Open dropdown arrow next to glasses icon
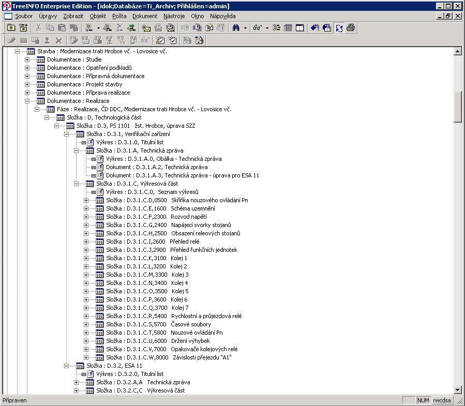The height and width of the screenshot is (406, 465). point(267,28)
